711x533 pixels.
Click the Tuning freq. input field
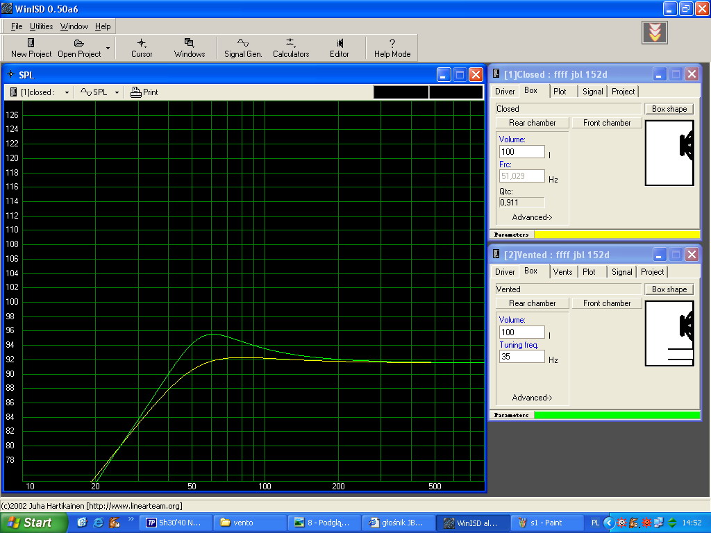pos(521,357)
